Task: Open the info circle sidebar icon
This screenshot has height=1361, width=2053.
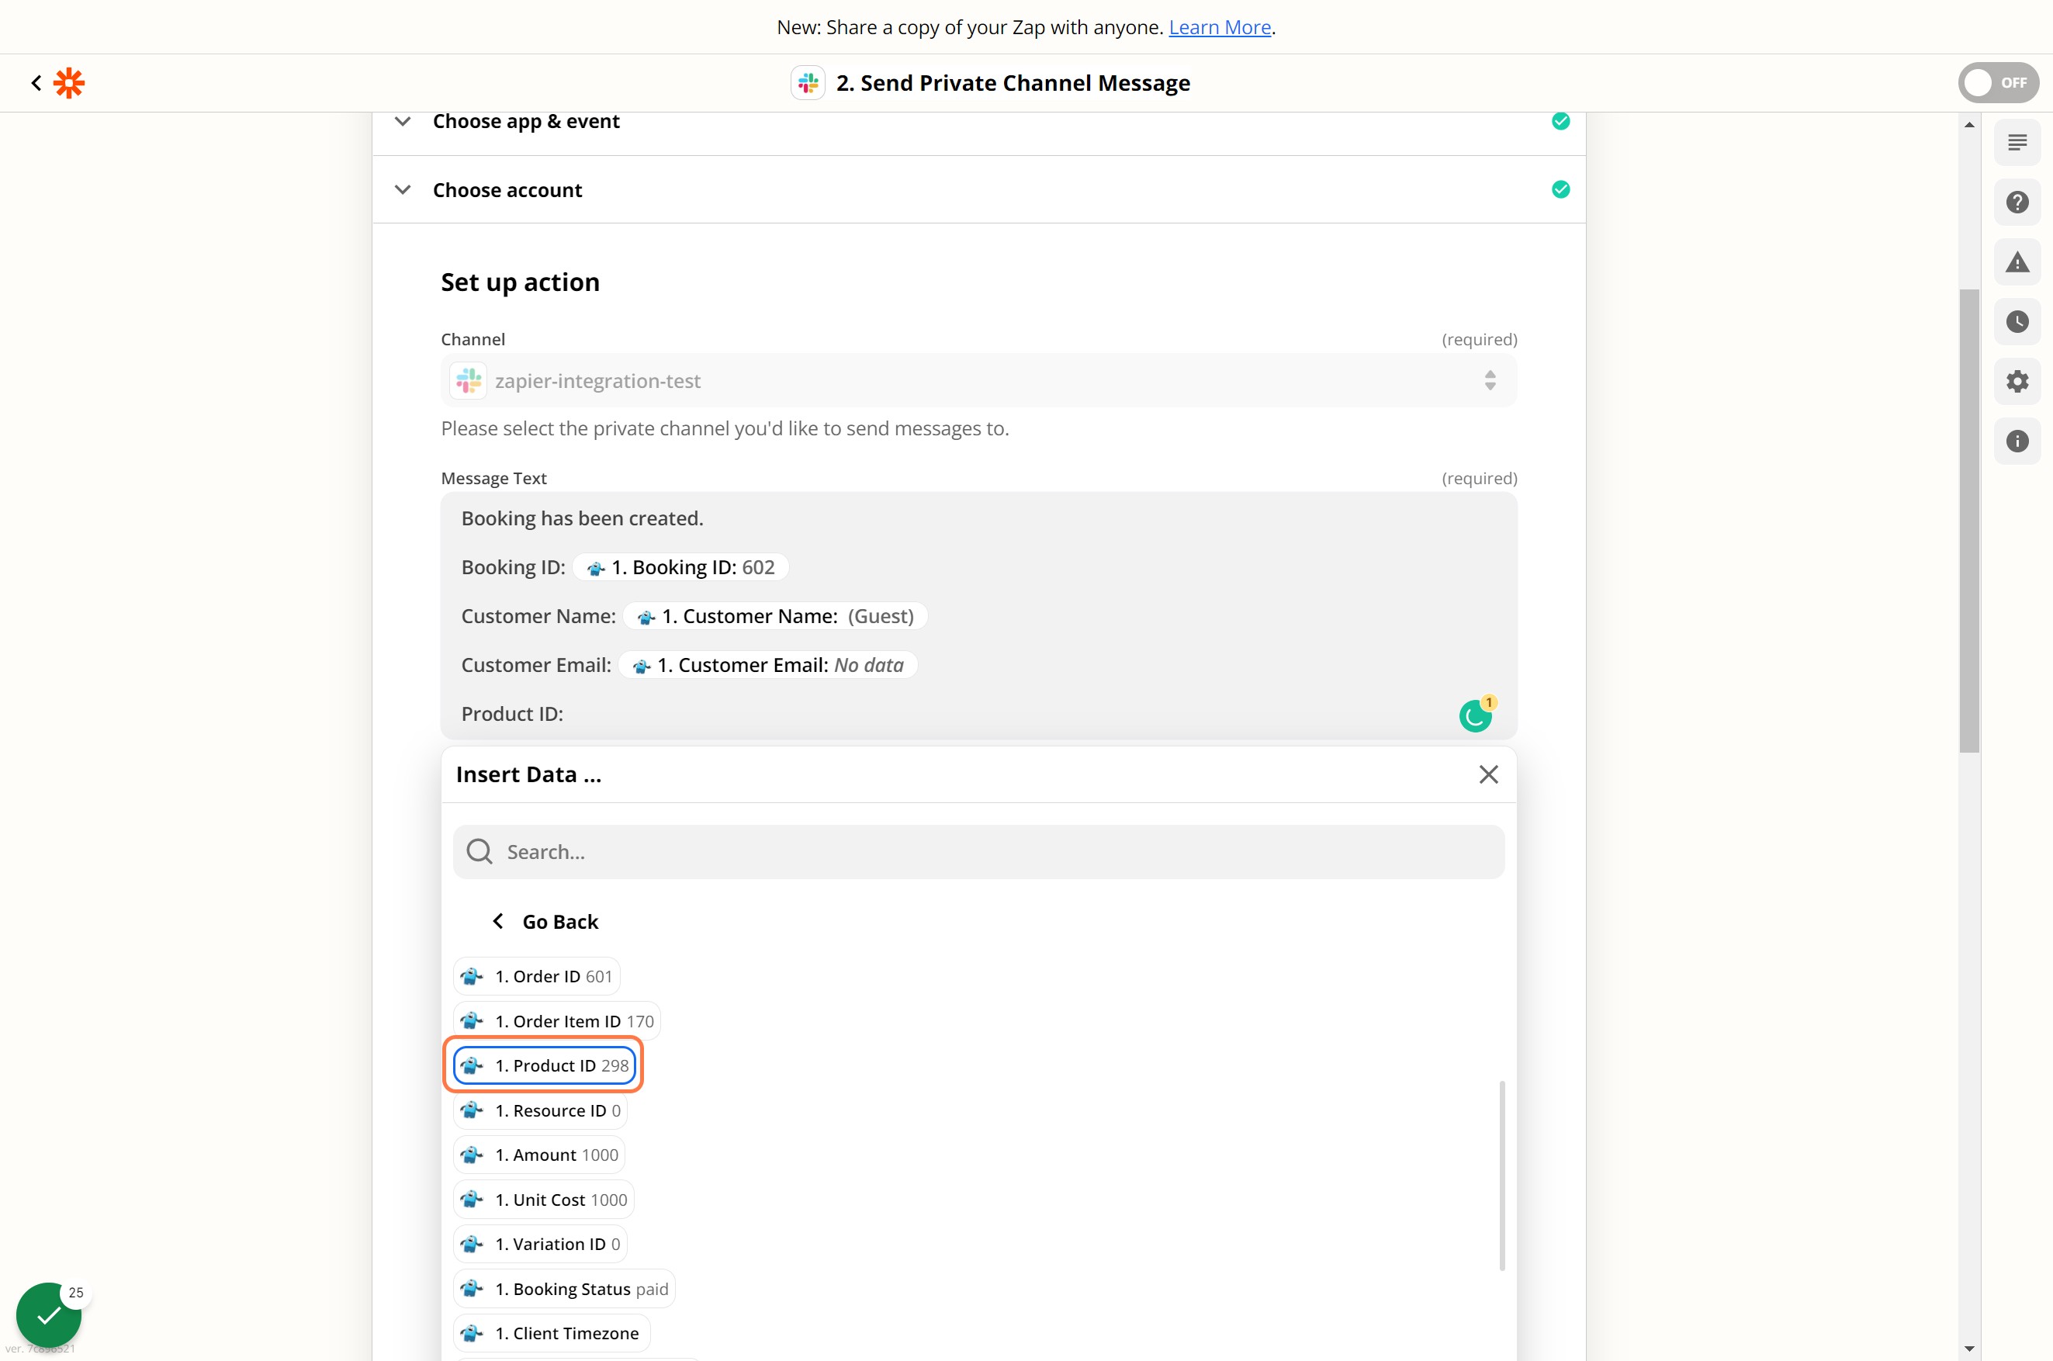Action: click(2017, 441)
